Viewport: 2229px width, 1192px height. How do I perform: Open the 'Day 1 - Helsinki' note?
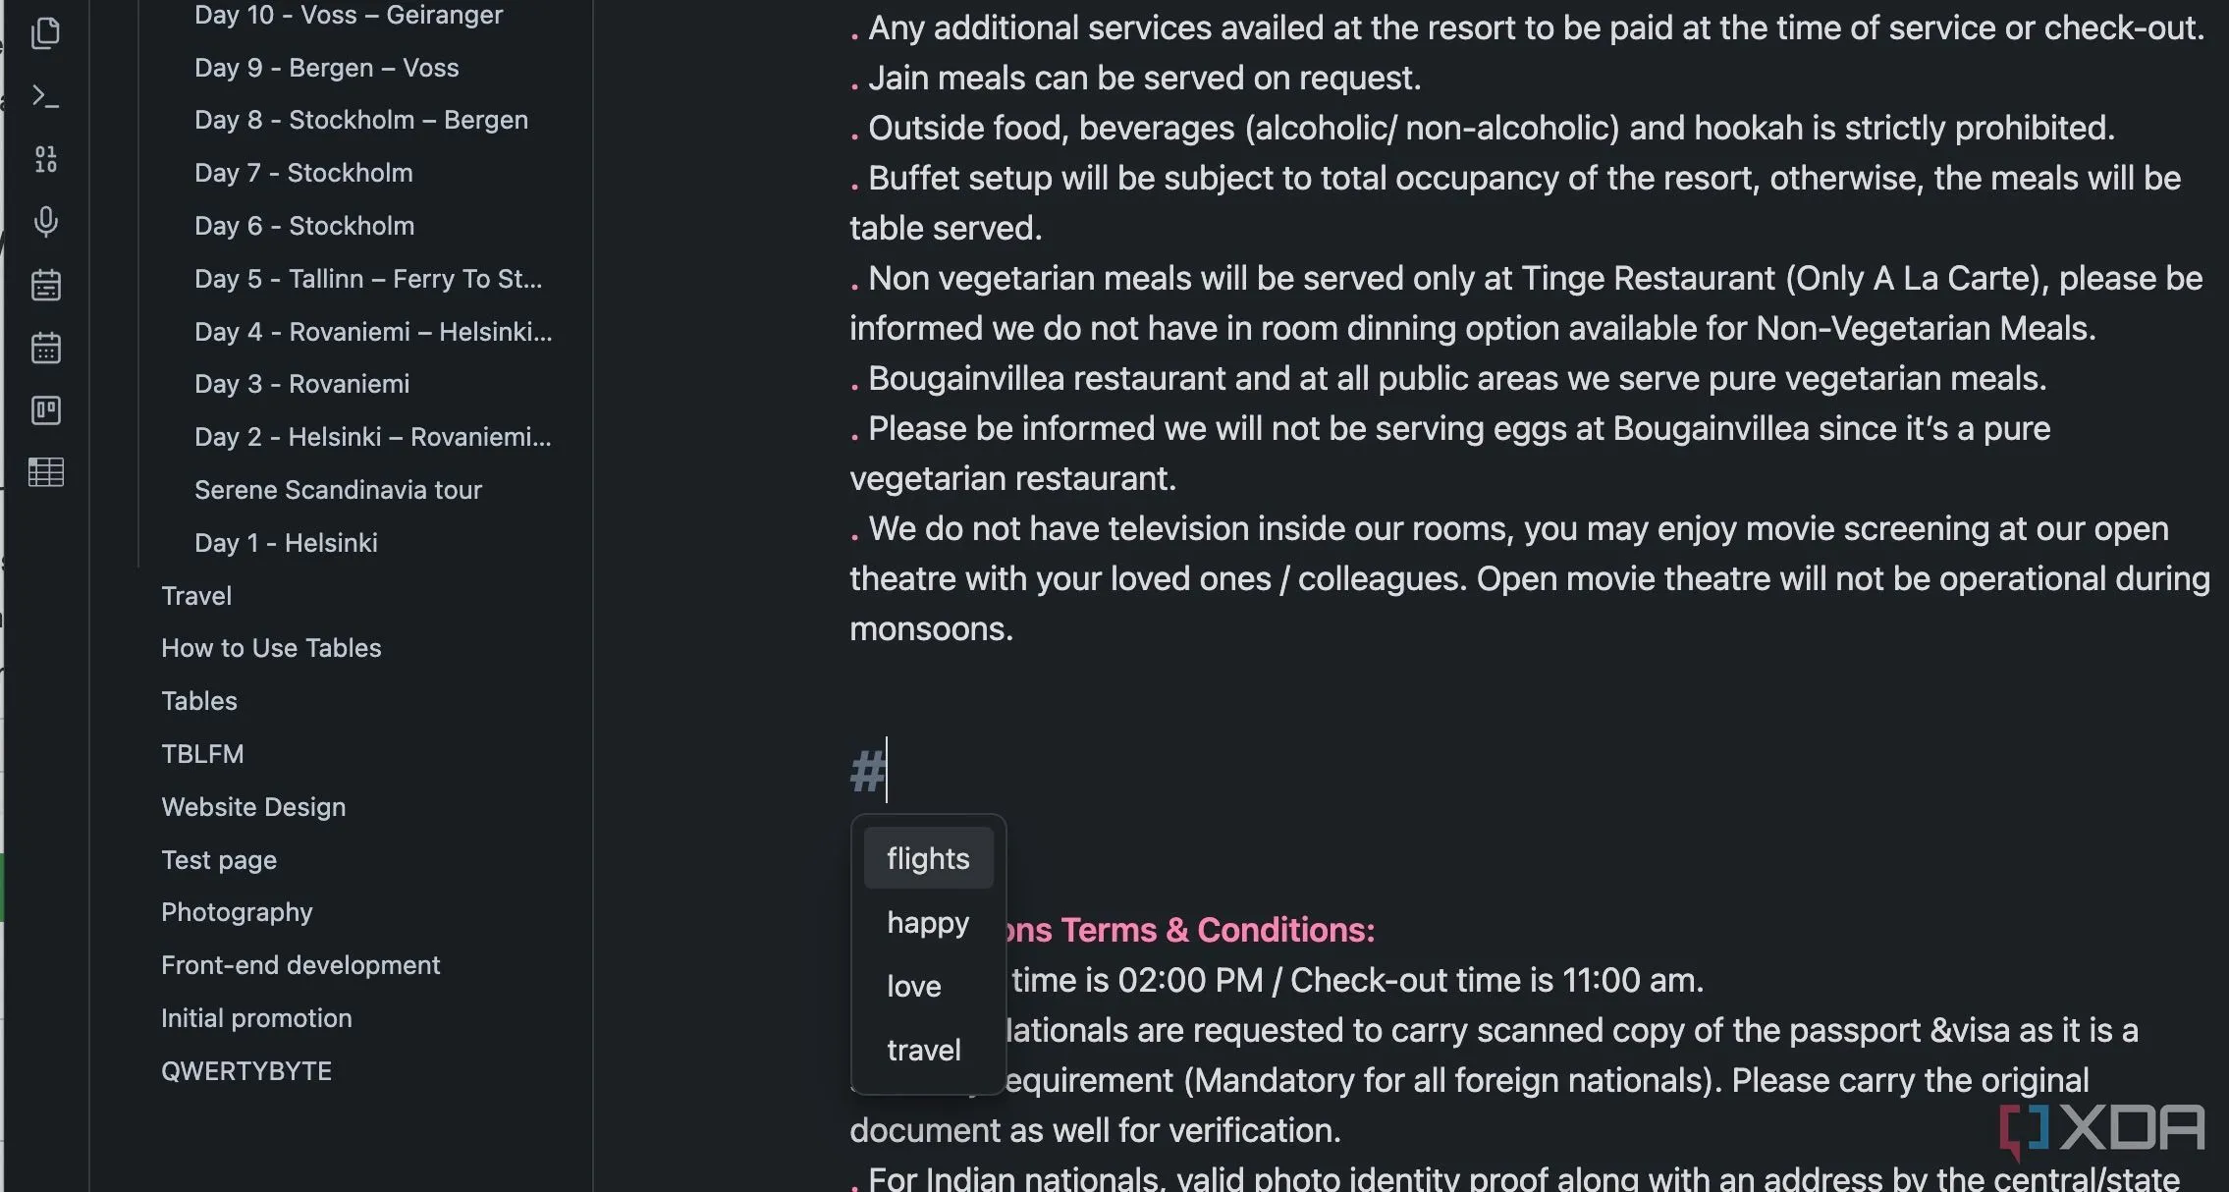pyautogui.click(x=286, y=543)
